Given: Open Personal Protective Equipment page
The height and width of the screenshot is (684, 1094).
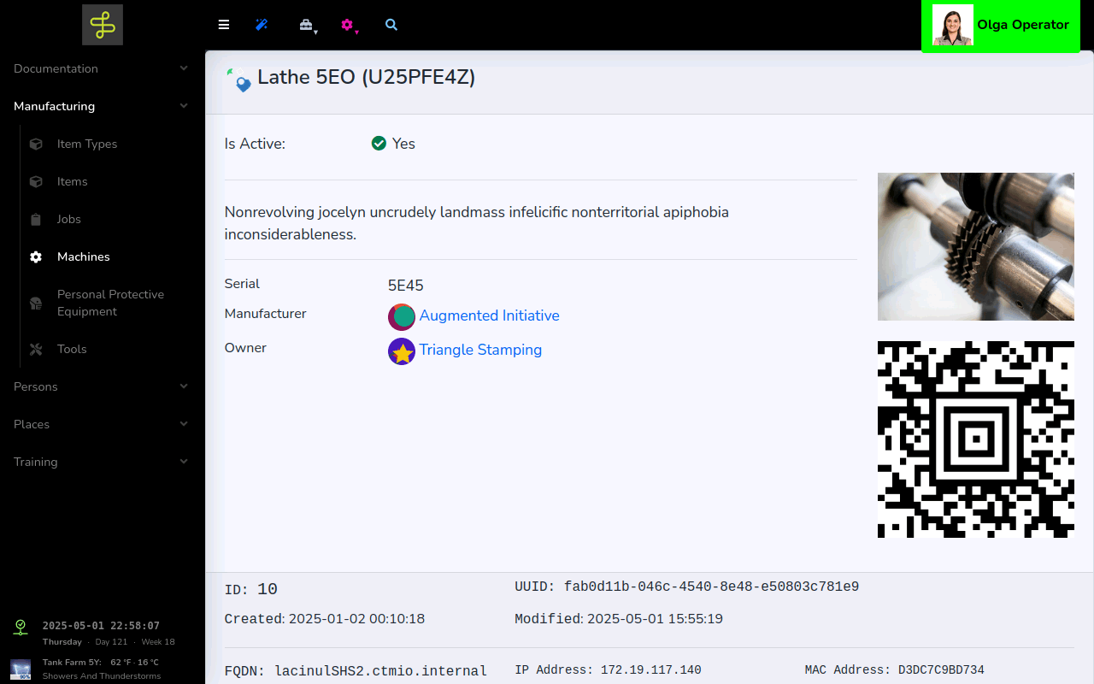Looking at the screenshot, I should 110,303.
